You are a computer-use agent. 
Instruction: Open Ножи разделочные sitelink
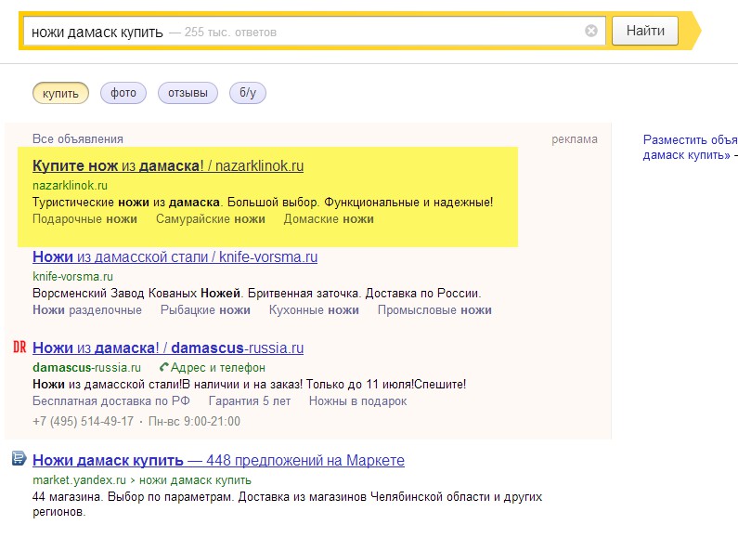tap(87, 310)
